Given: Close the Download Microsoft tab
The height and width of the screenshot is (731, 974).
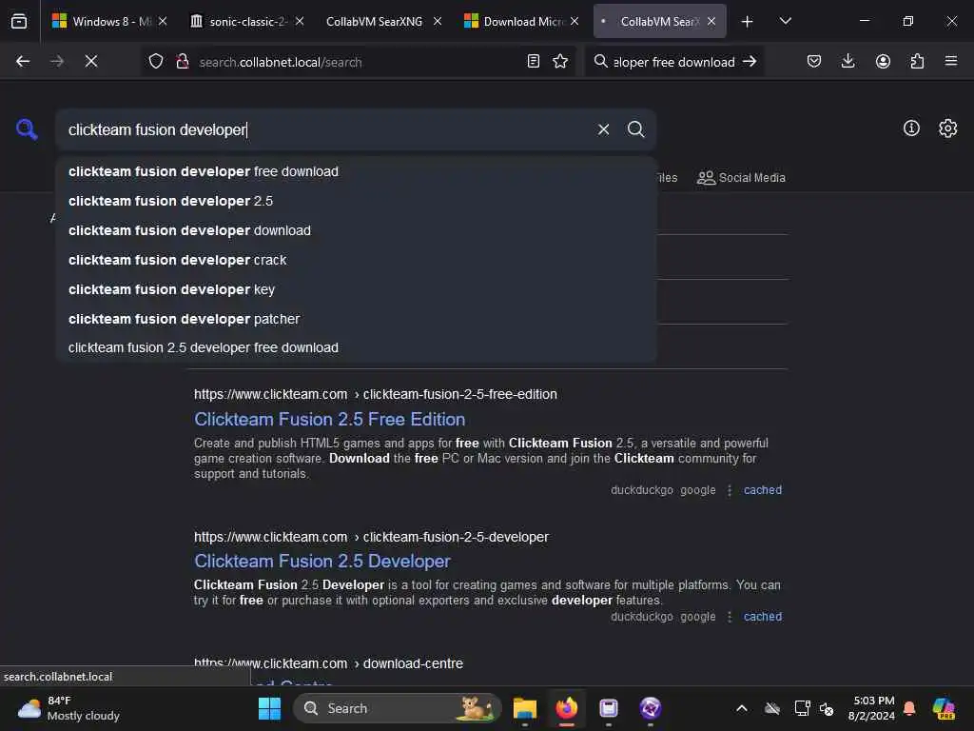Looking at the screenshot, I should point(575,21).
